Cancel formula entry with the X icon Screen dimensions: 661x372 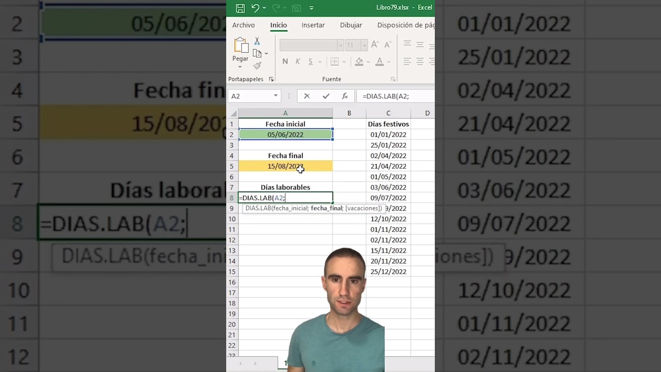click(x=307, y=96)
